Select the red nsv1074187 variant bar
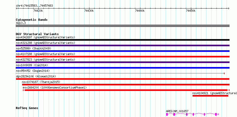The width and height of the screenshot is (237, 117). [x=126, y=85]
